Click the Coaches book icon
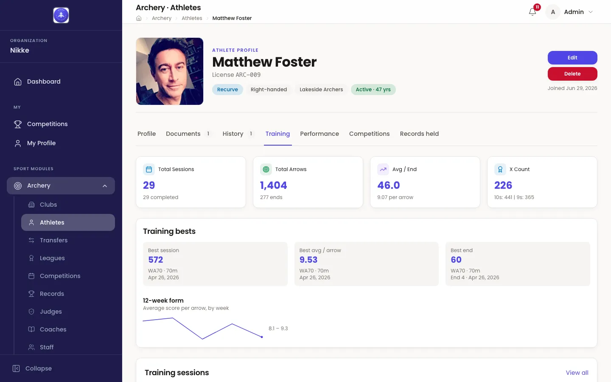This screenshot has width=611, height=382. tap(31, 329)
